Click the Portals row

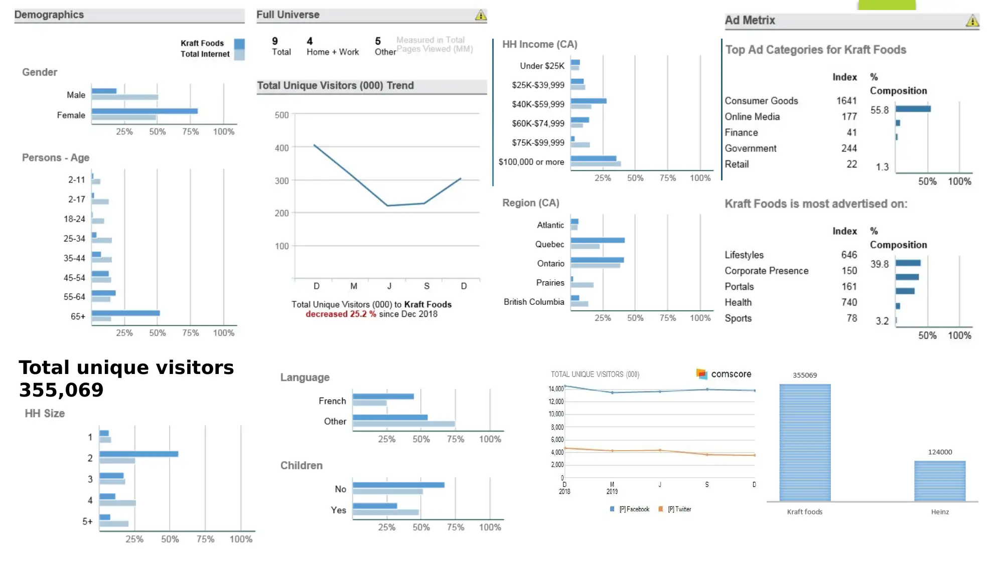click(791, 287)
